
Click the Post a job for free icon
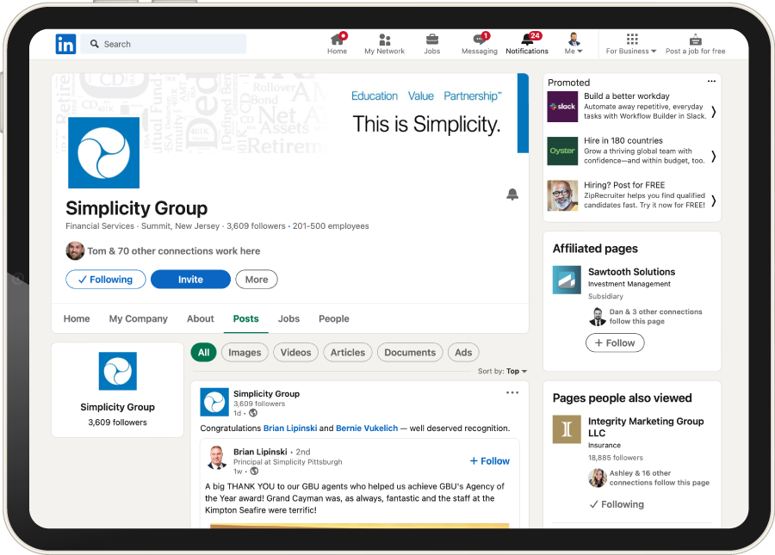696,40
